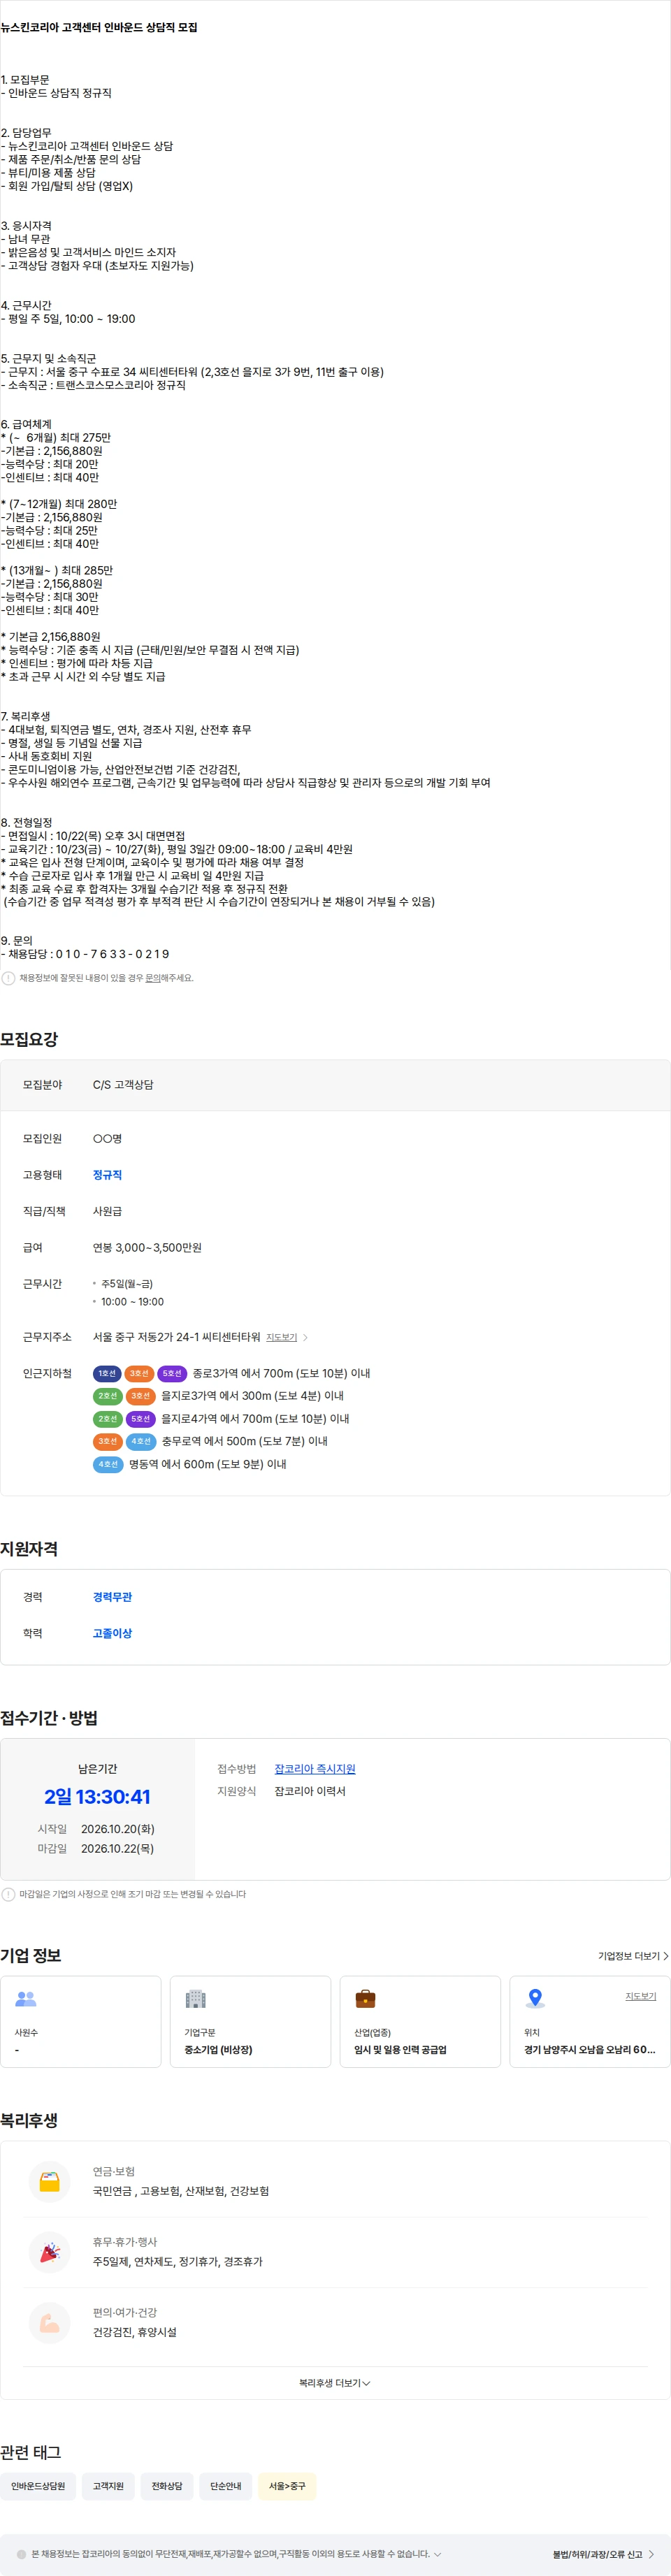Click circle icon before footer copyright notice
671x2576 pixels.
[22, 2554]
